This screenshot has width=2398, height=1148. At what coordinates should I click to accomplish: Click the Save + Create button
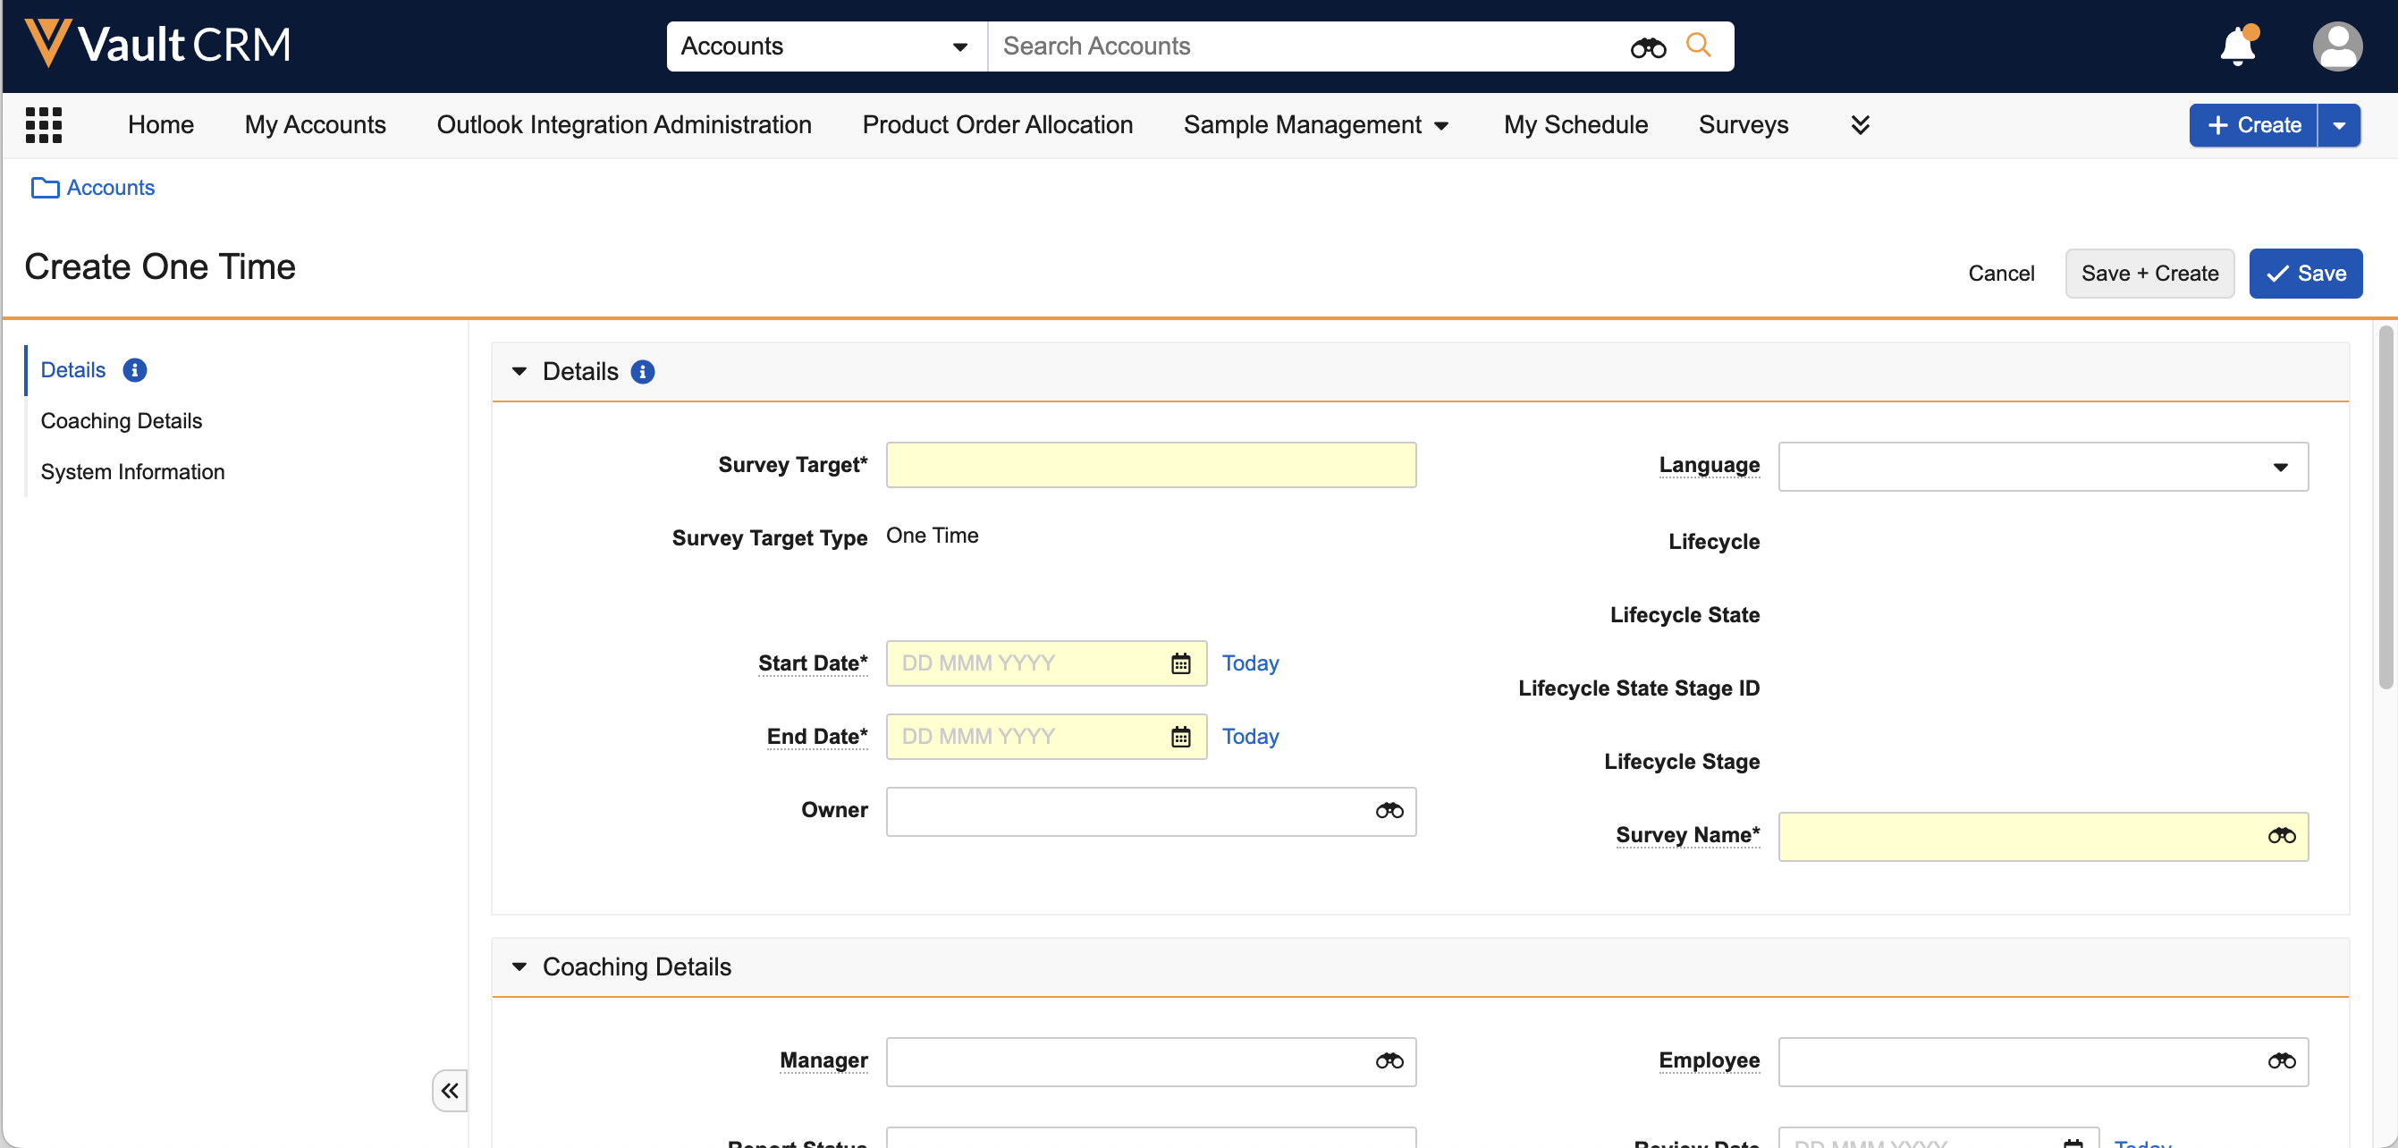pos(2149,274)
